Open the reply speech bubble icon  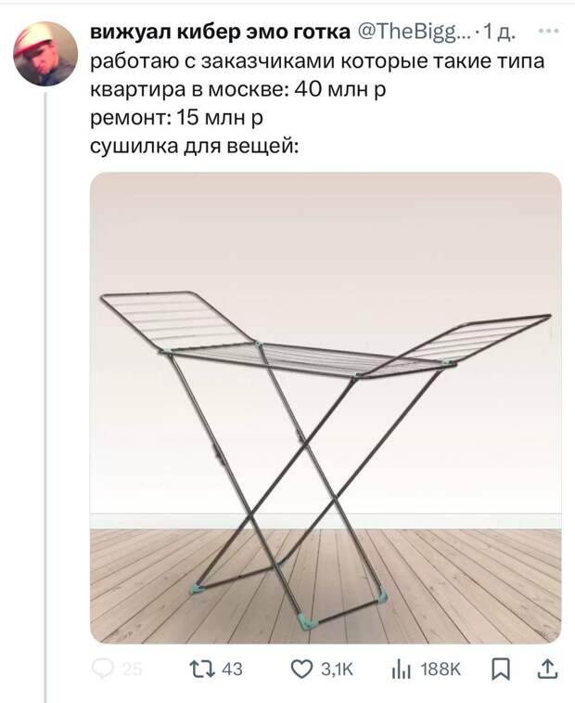[103, 669]
